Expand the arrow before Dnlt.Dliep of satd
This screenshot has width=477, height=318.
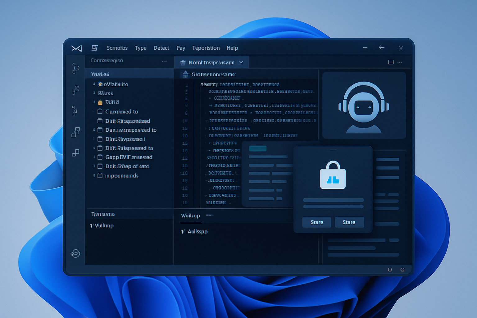click(x=94, y=166)
